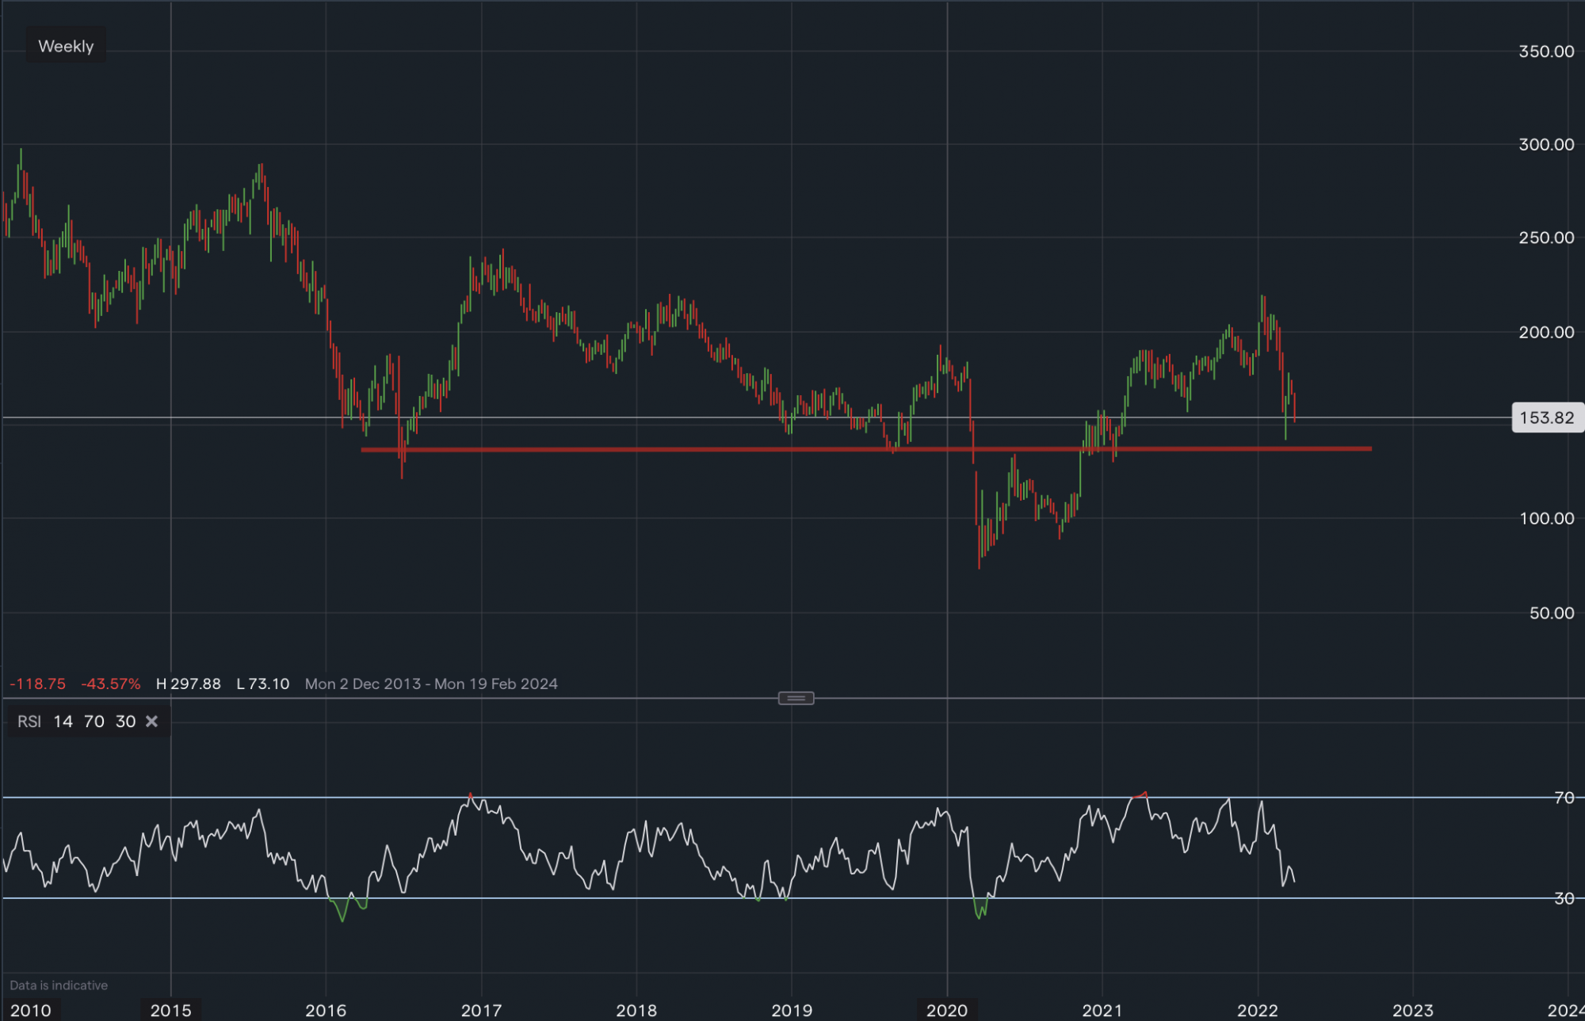
Task: Select the RSI 30 oversold line label
Action: coord(1564,898)
